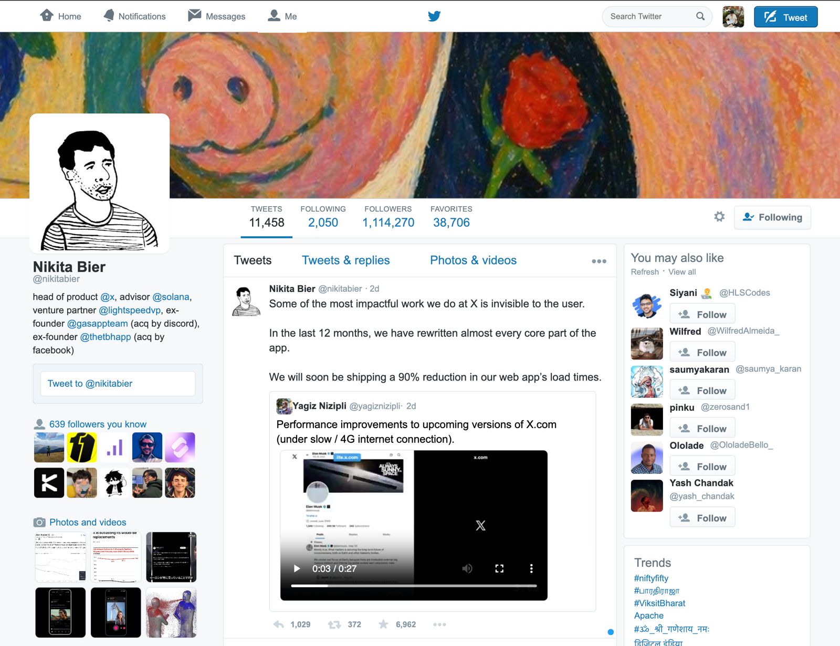Open the @thetbhapp link in bio
This screenshot has width=840, height=646.
point(106,337)
